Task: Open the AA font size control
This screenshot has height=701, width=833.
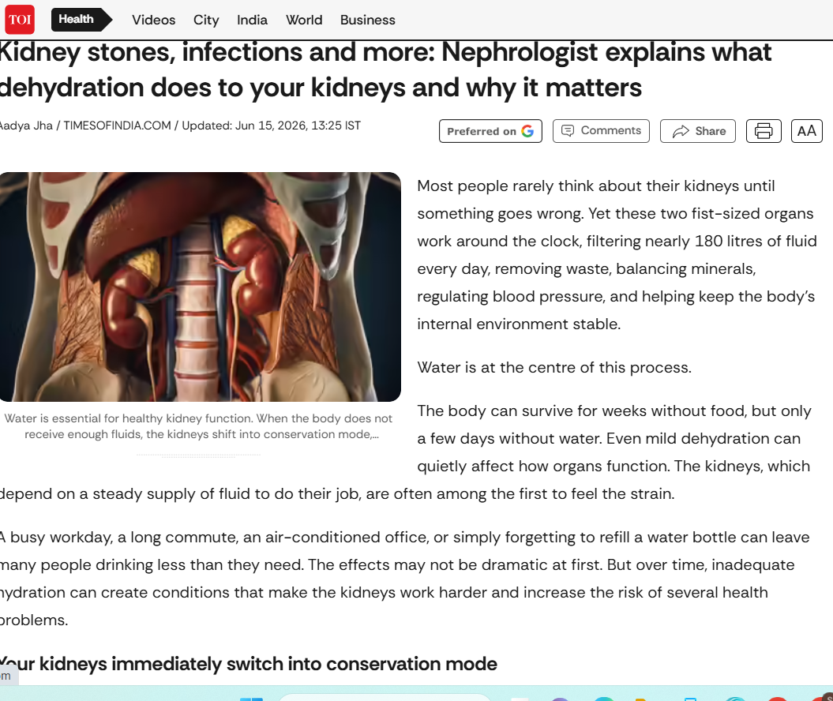Action: tap(806, 131)
